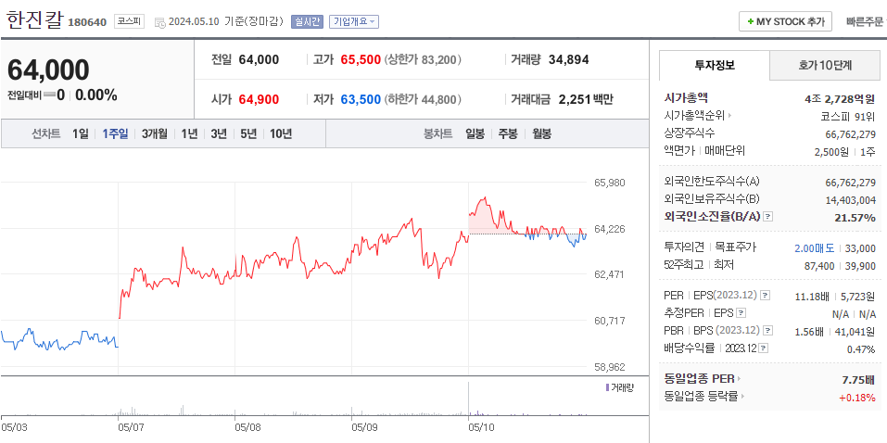Click the help icon next to 추정PER EPS
Viewport: 887px width, 443px height.
741,313
